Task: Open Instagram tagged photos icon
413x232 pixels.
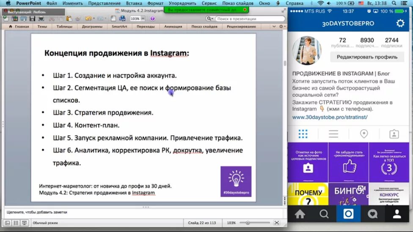Action: coord(394,134)
